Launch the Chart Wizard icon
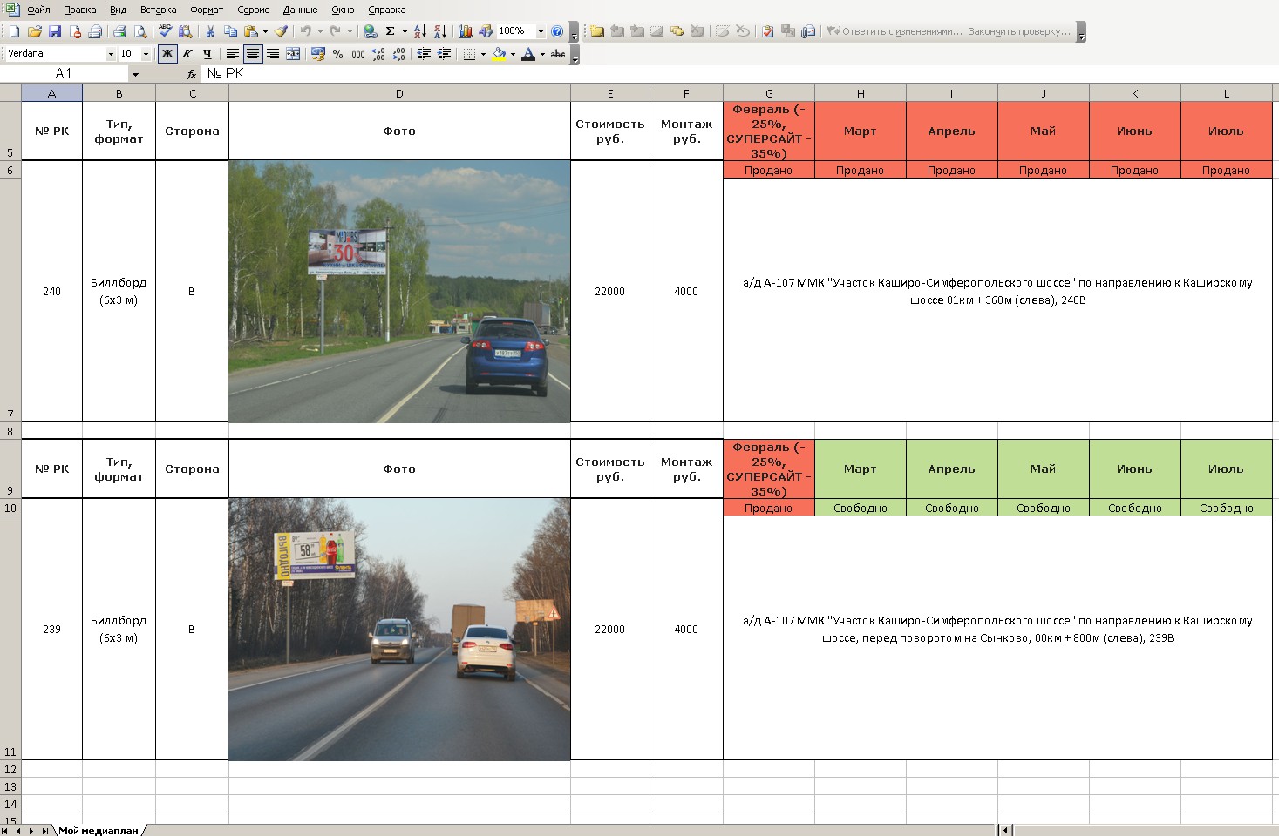 click(x=465, y=31)
